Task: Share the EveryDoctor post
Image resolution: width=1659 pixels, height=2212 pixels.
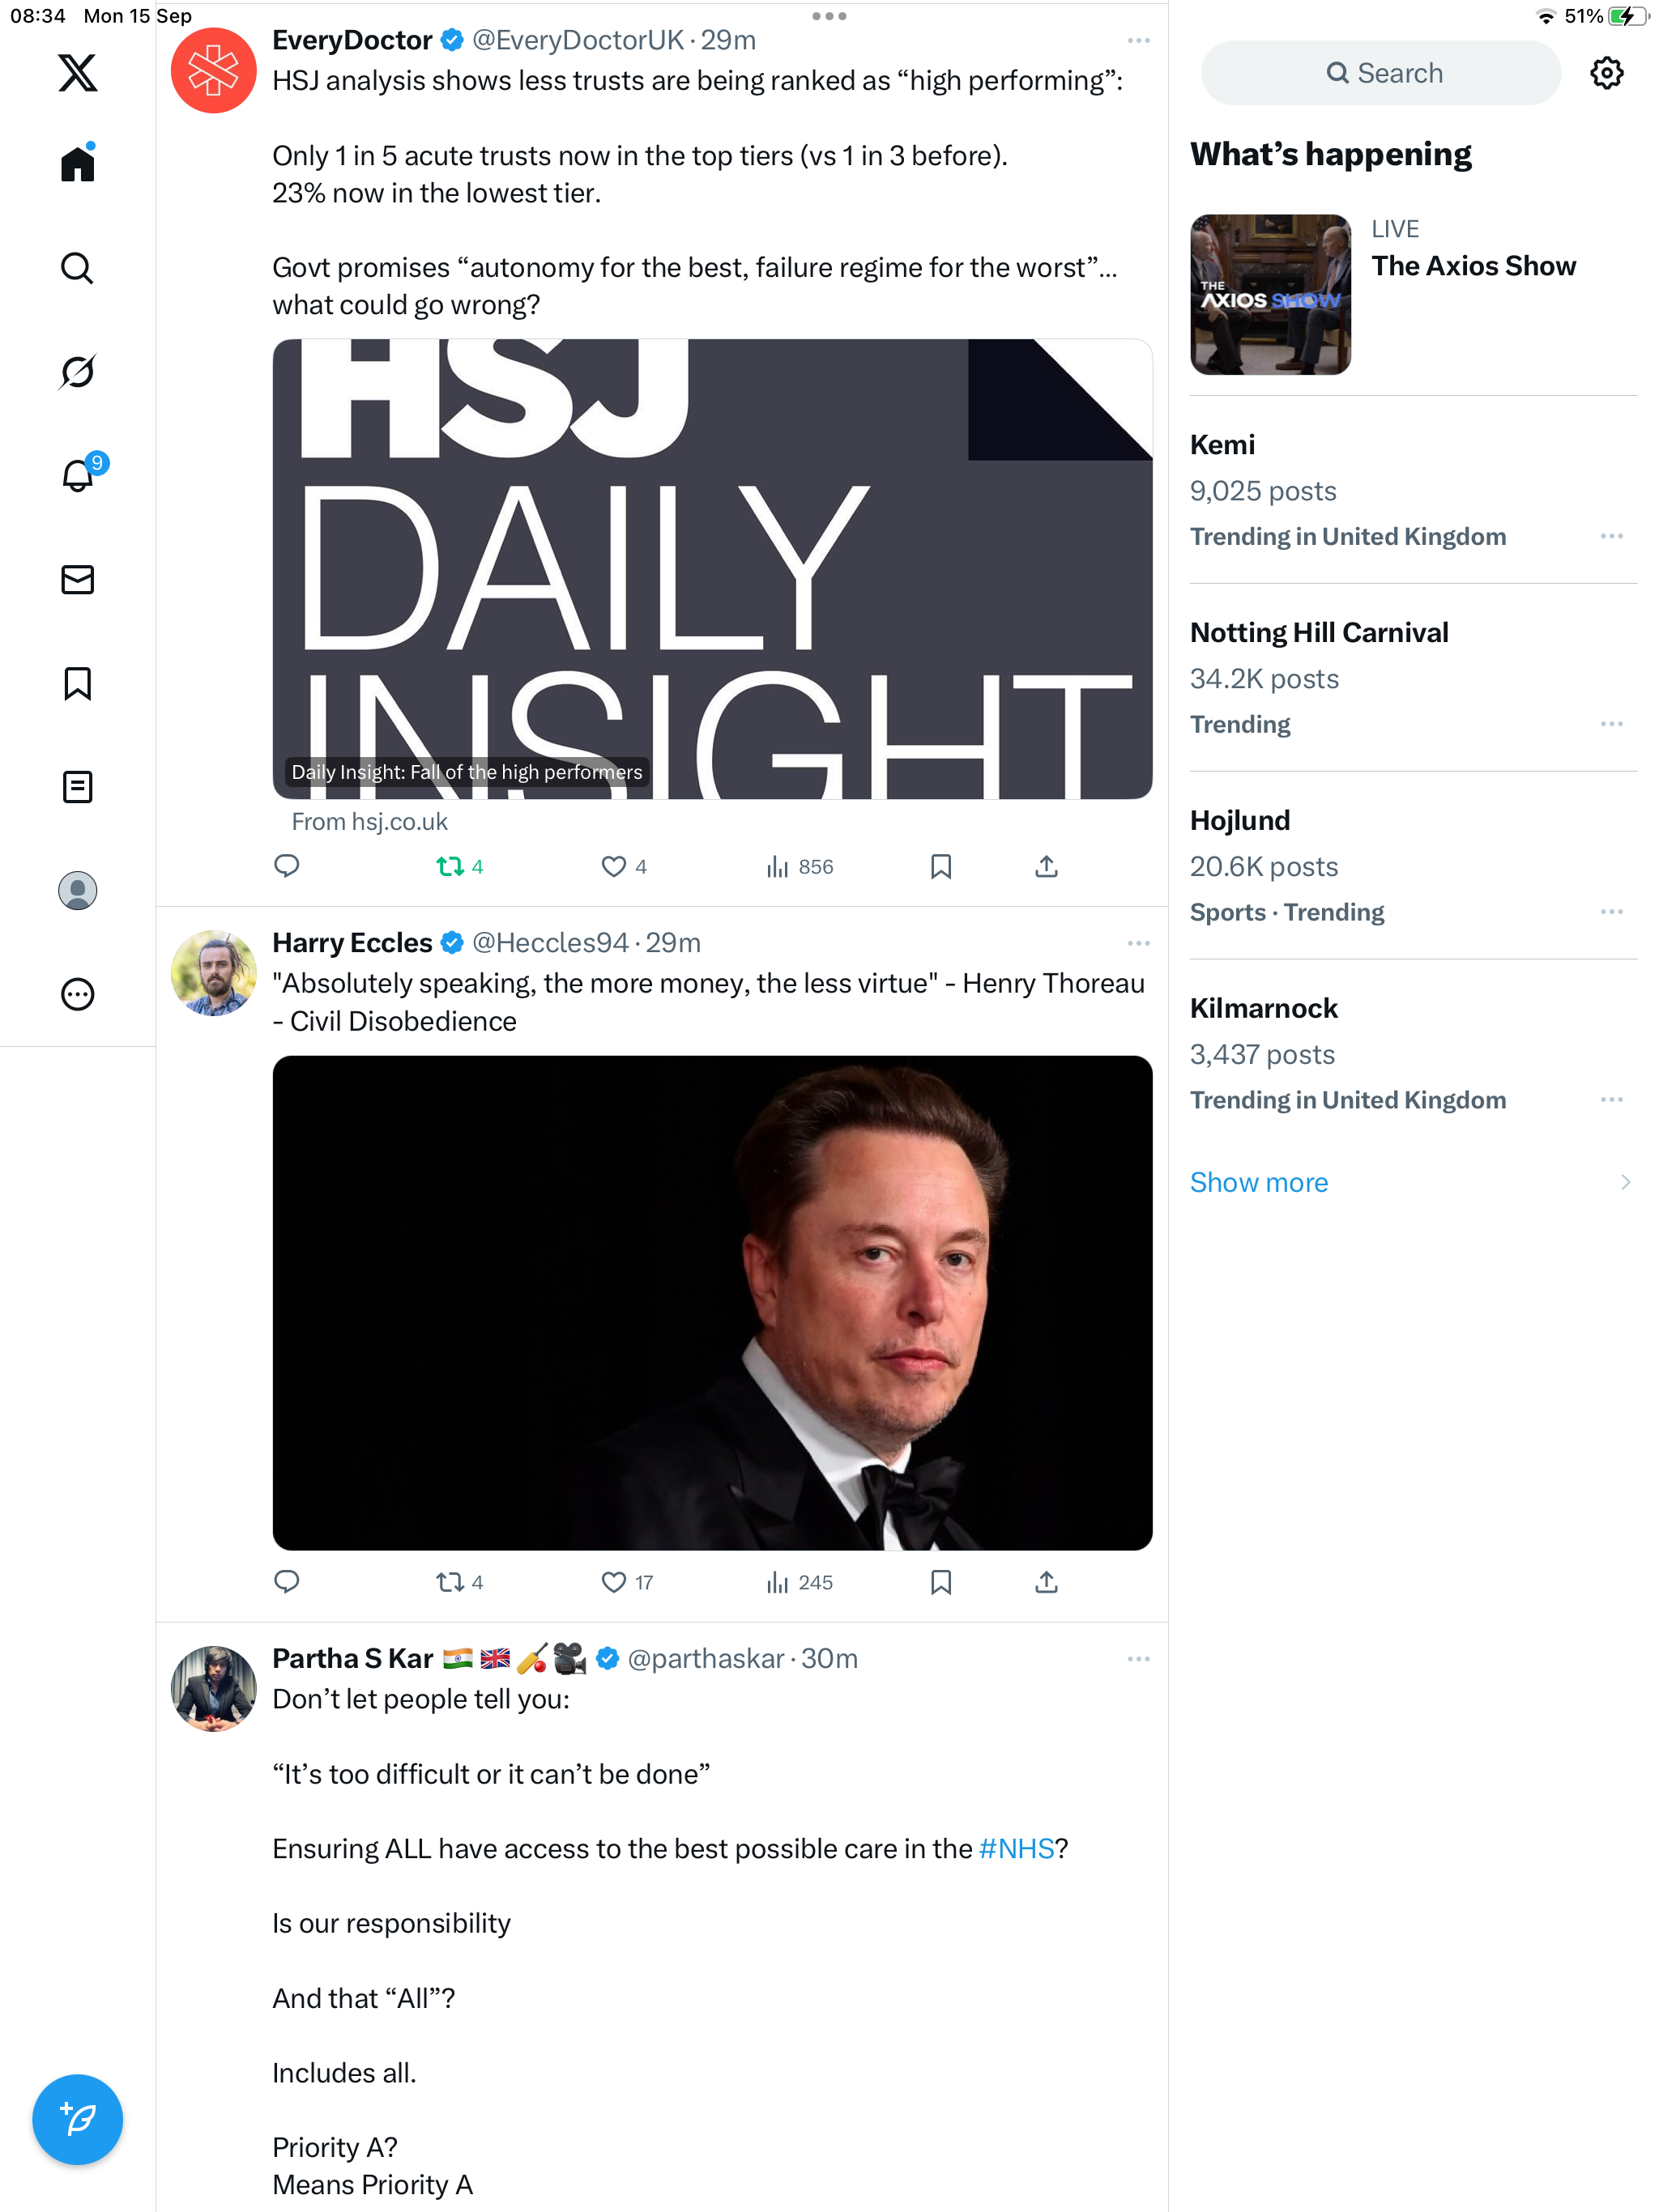Action: point(1046,866)
